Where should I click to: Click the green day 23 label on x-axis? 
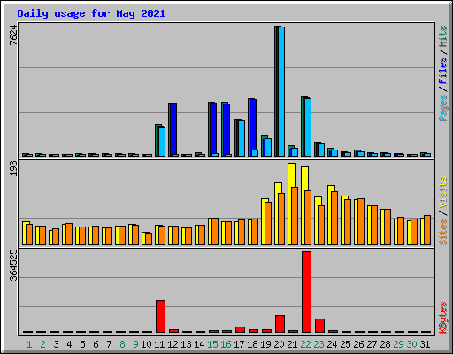coord(319,344)
